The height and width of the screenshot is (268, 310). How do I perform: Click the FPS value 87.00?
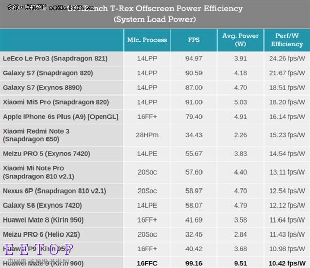click(194, 88)
